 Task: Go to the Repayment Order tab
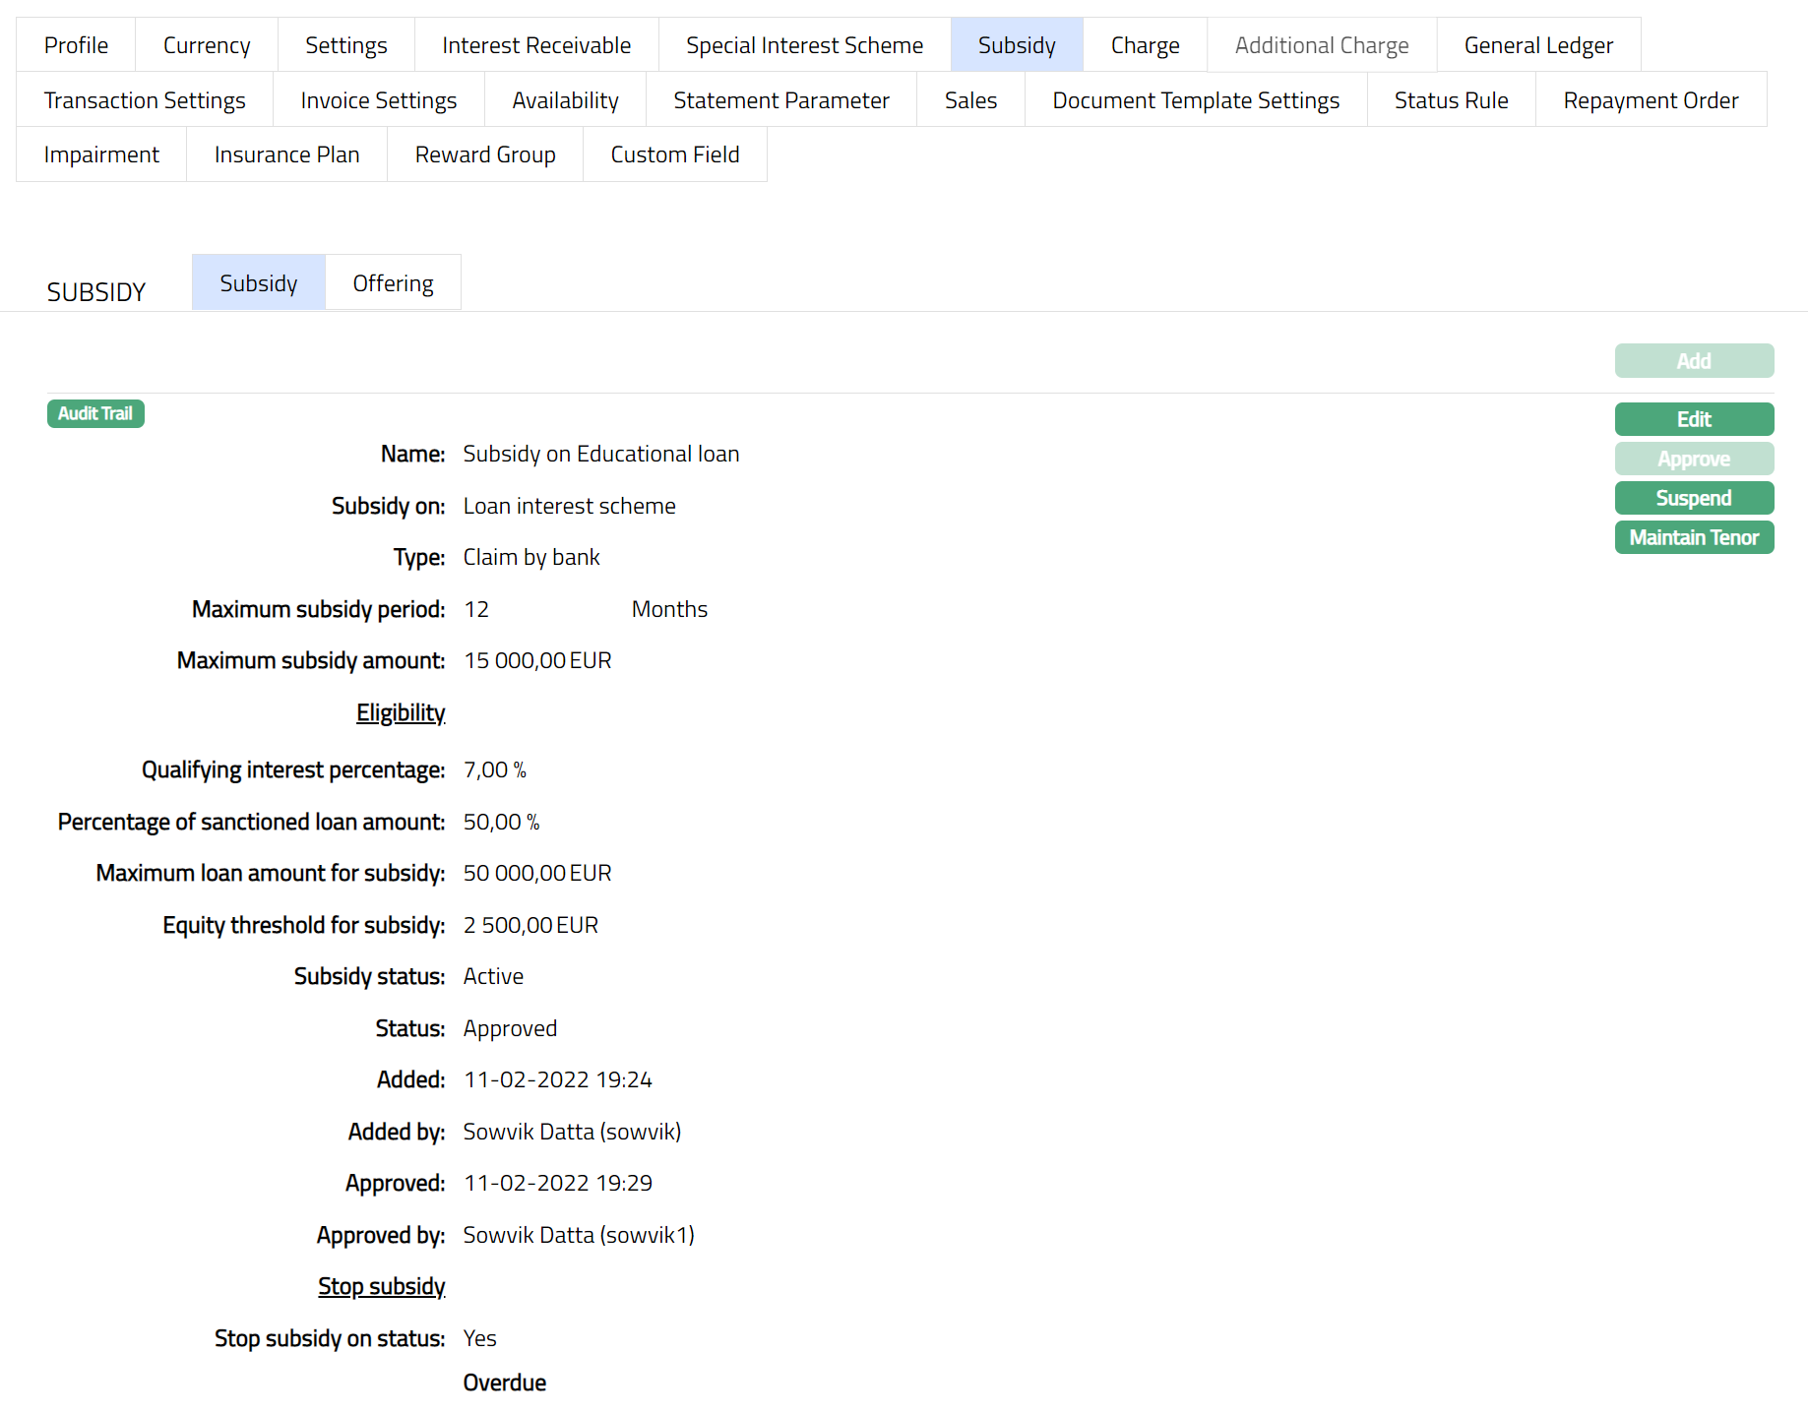click(1651, 100)
